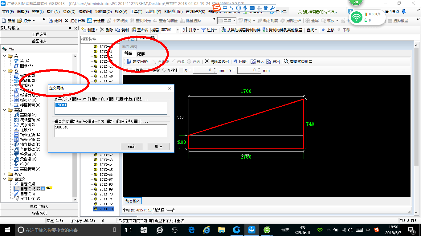Collapse the 板 folder in tree
Screen dimensions: 421x236
point(4,71)
